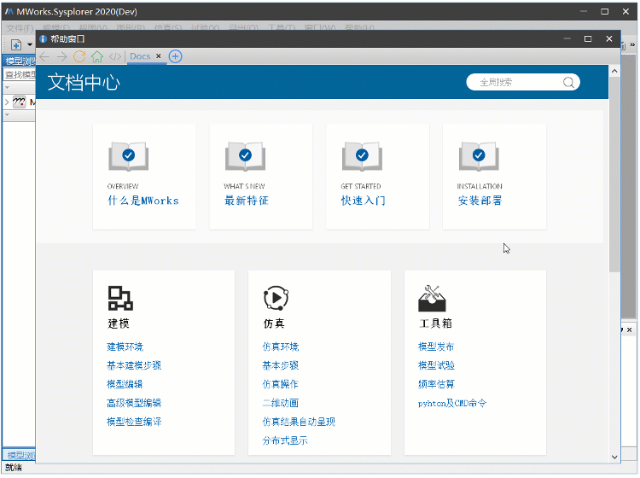Open the page source code icon
Image resolution: width=640 pixels, height=478 pixels.
[x=115, y=56]
